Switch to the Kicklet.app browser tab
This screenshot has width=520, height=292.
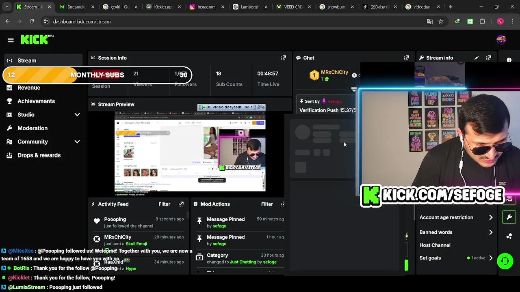click(x=163, y=7)
